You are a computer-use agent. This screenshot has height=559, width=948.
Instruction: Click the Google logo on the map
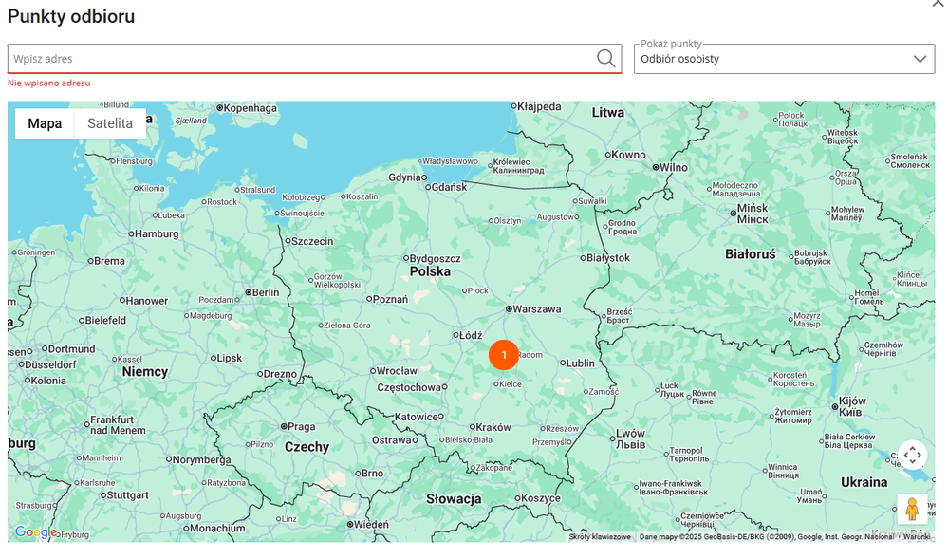point(35,532)
